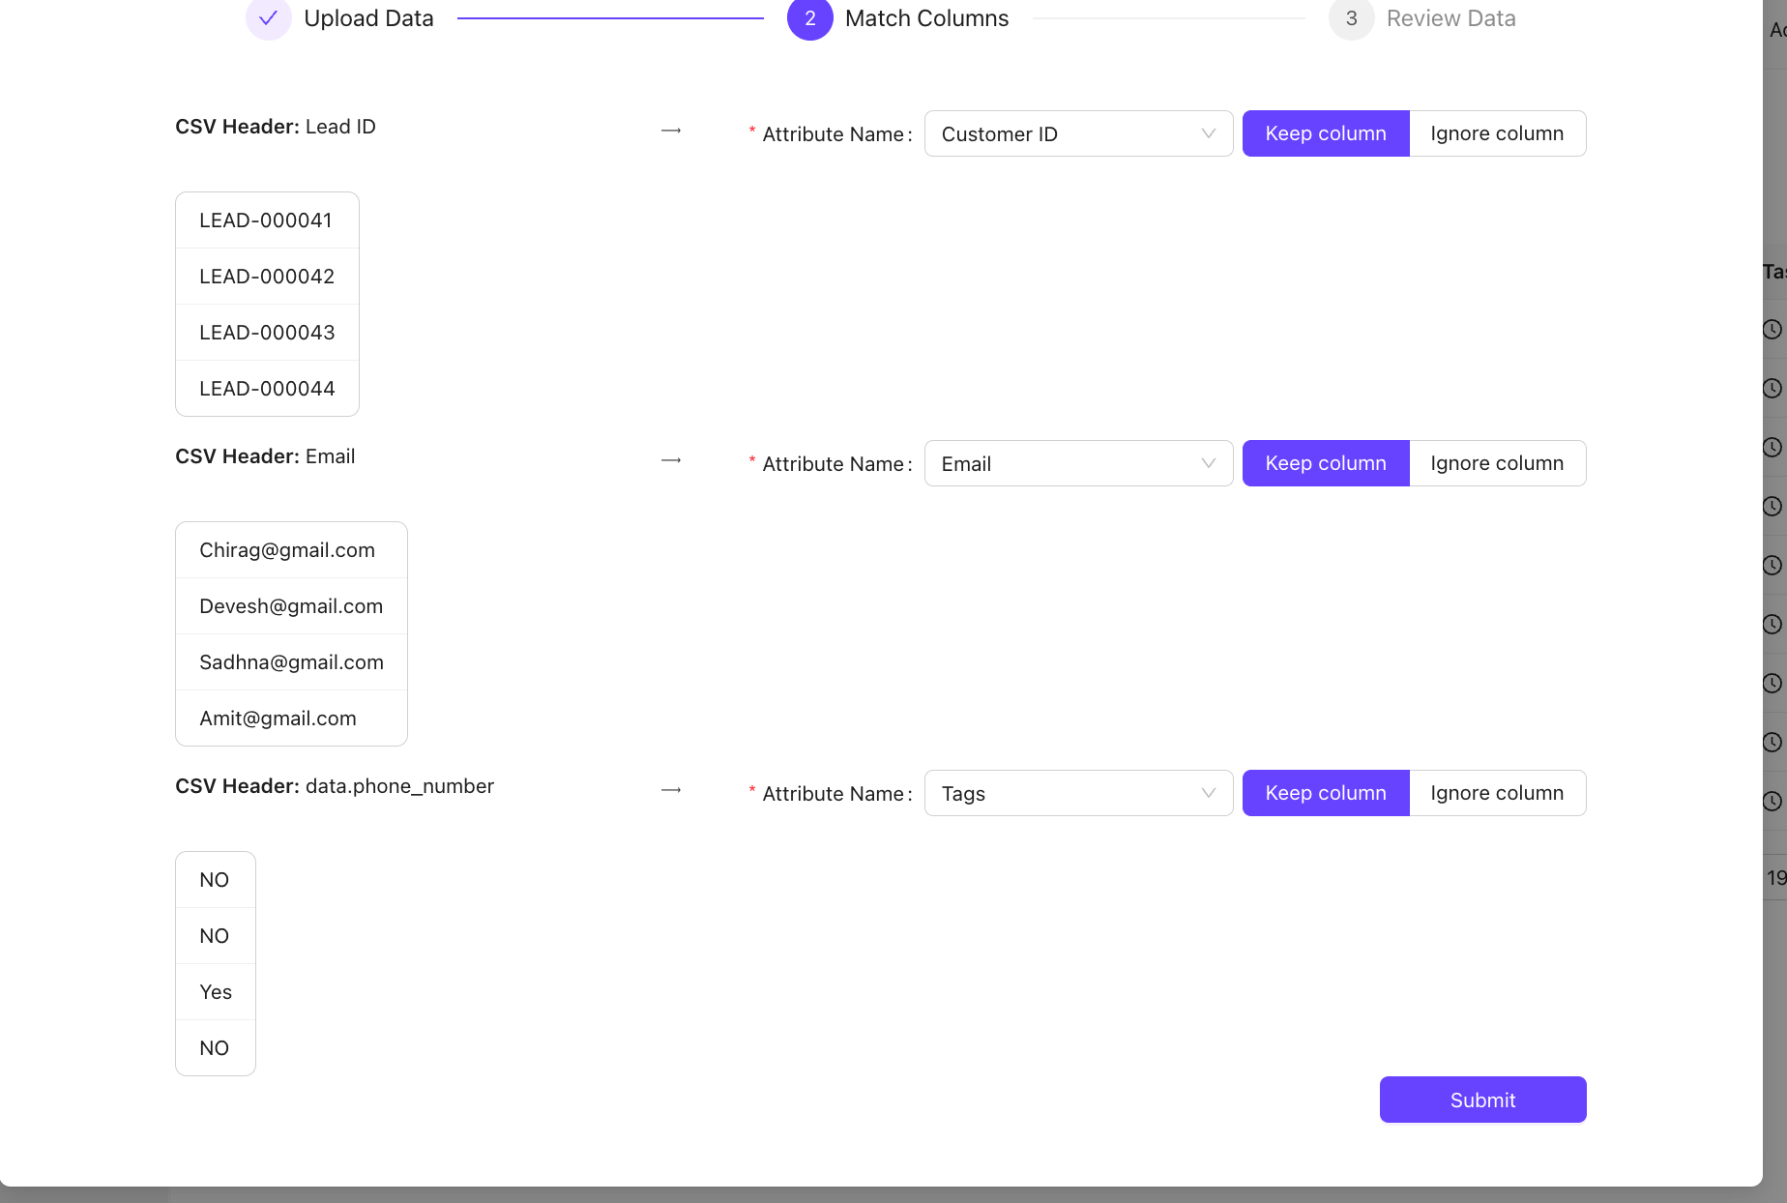Click the step 3 Review Data circle
The image size is (1787, 1203).
point(1351,18)
